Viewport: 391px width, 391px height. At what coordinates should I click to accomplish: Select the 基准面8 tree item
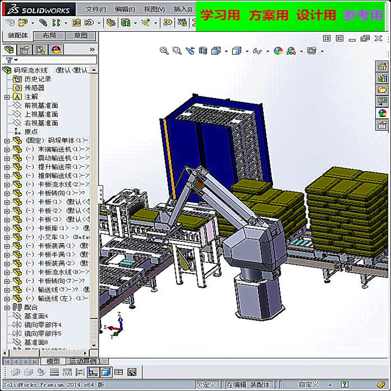click(x=36, y=343)
